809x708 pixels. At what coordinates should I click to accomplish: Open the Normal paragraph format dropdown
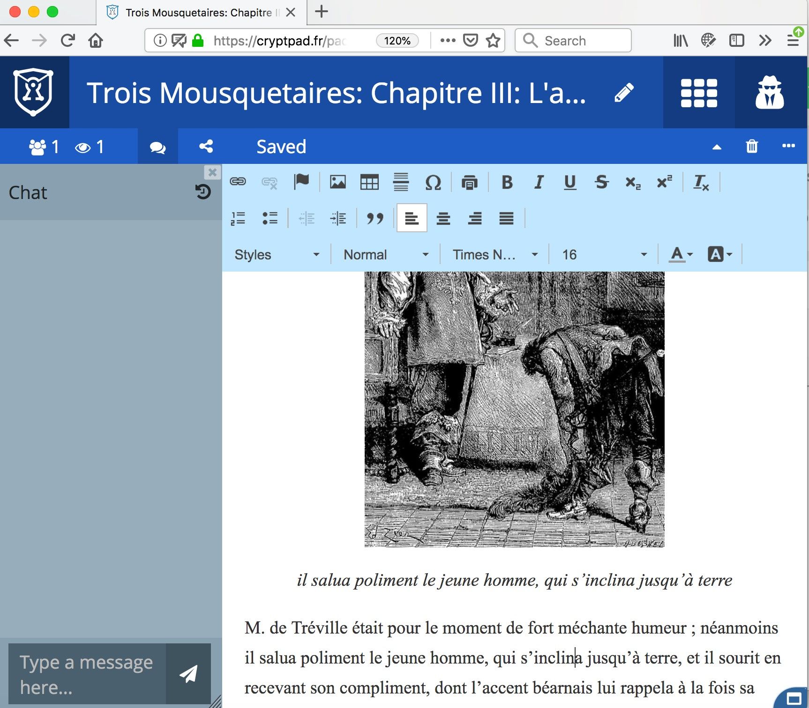386,254
